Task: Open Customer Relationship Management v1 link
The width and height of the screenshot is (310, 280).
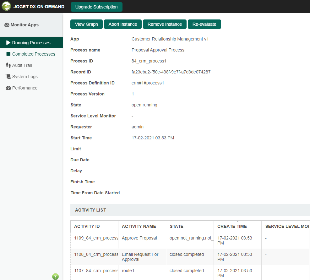Action: click(170, 39)
